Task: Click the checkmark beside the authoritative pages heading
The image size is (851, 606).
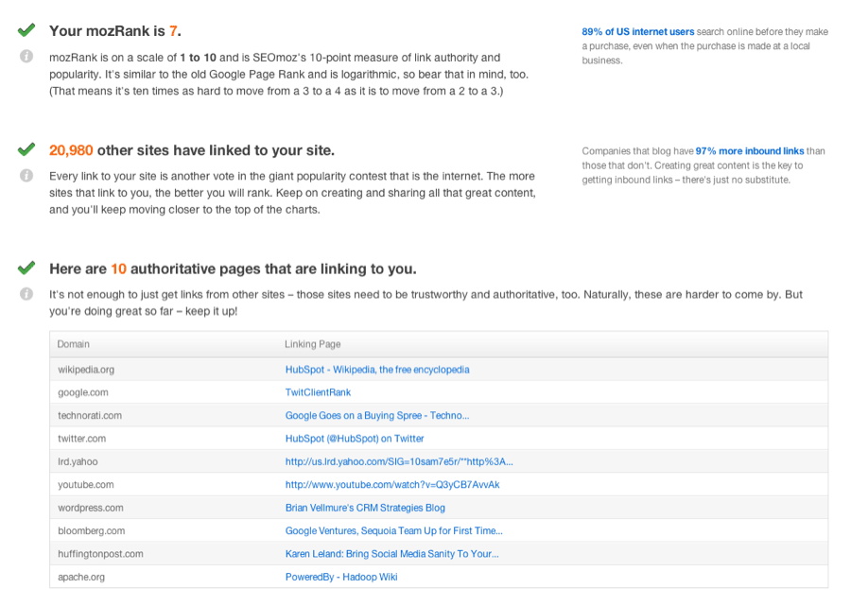Action: (26, 268)
